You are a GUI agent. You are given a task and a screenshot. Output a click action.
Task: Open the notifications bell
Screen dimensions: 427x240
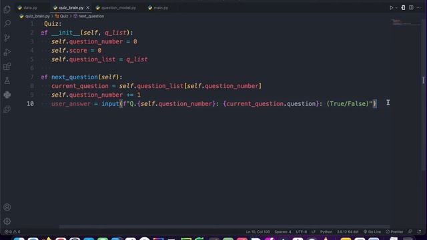click(419, 232)
